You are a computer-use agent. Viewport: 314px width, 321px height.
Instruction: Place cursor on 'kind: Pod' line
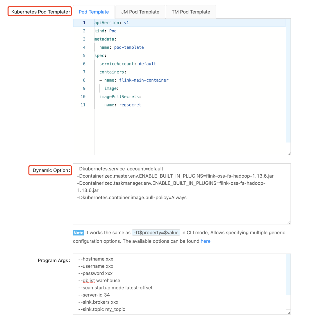tap(106, 31)
